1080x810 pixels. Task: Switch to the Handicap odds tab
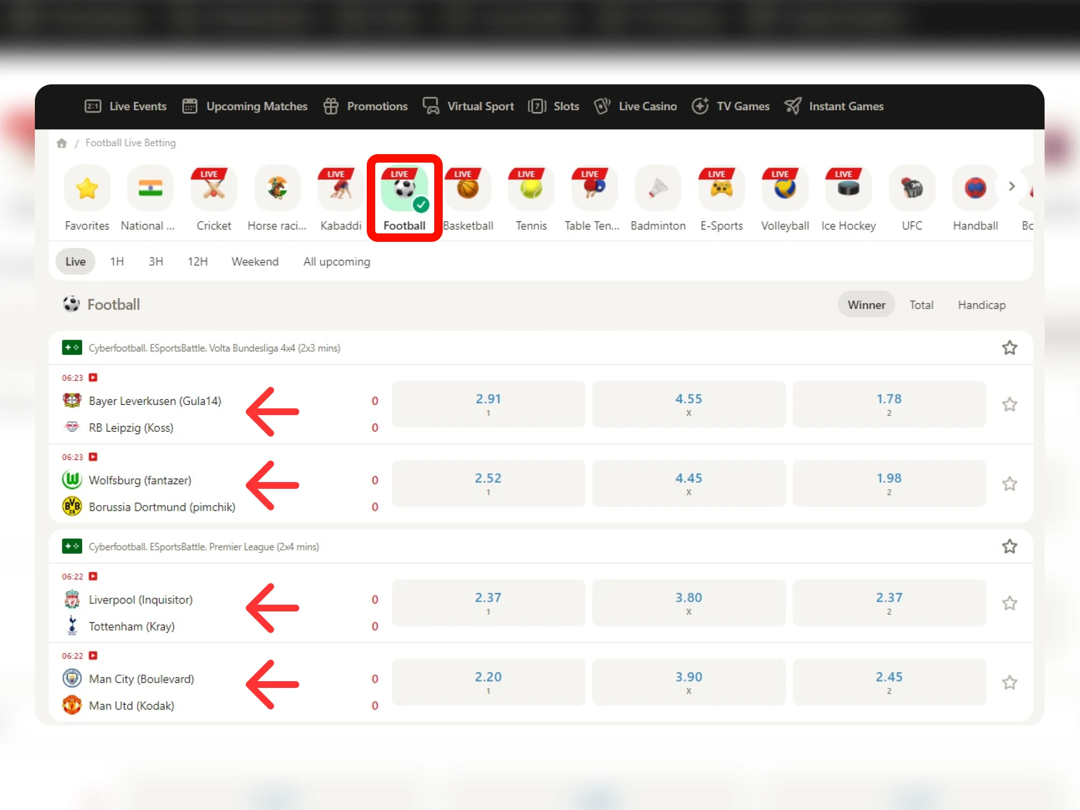click(x=982, y=304)
